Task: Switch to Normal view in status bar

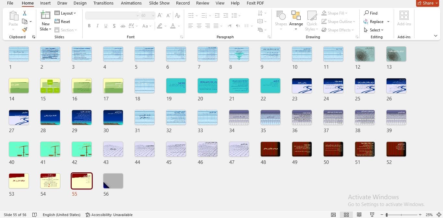Action: 333,215
